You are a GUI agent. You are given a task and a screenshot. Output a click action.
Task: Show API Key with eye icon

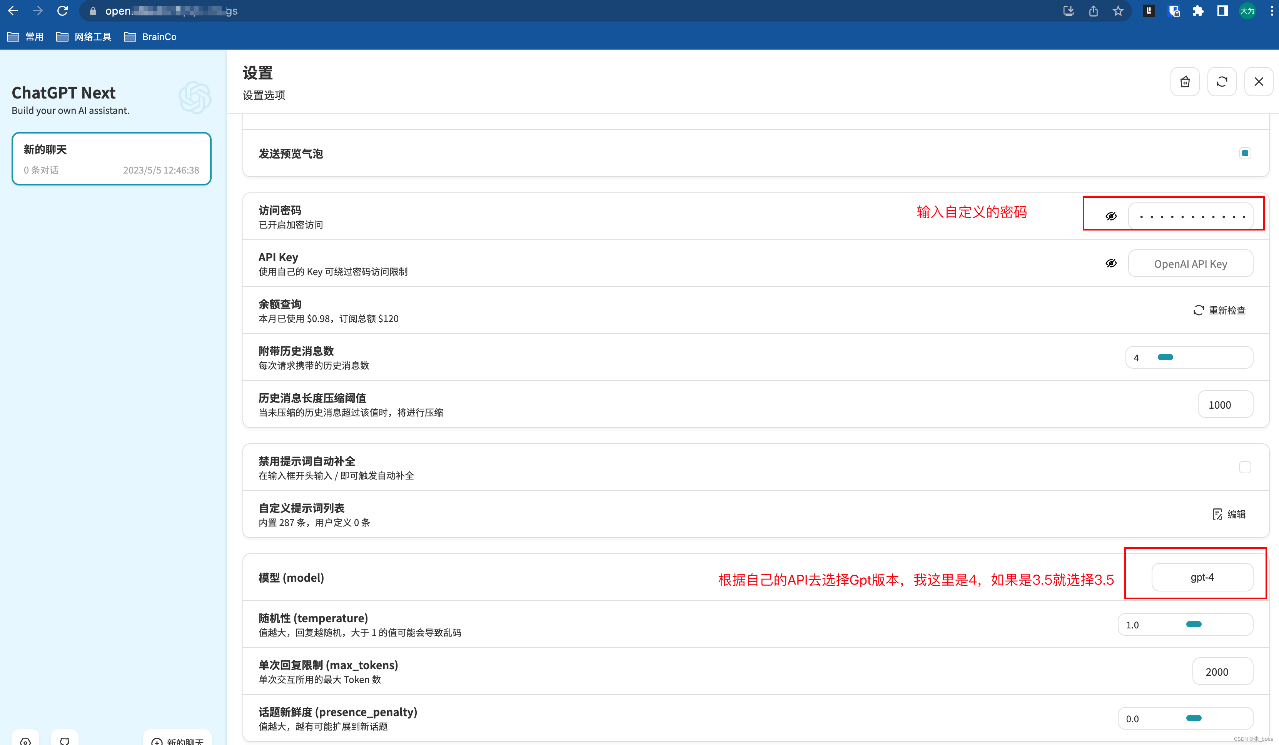point(1111,263)
